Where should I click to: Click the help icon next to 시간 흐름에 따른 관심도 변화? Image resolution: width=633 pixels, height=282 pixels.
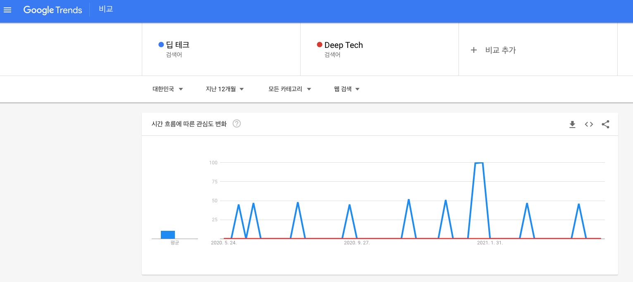pos(236,123)
